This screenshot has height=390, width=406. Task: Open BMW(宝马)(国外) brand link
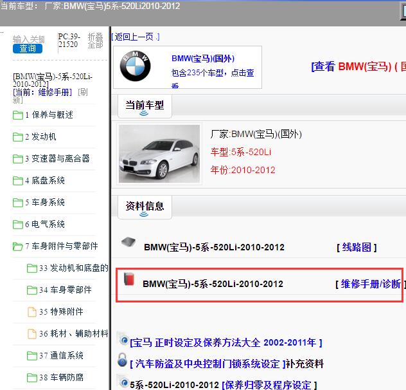pos(203,59)
